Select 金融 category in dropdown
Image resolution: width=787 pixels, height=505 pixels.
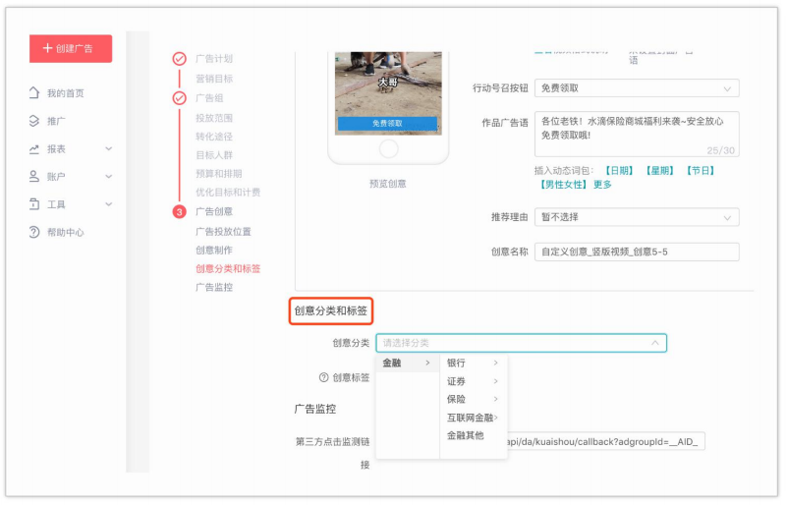[x=406, y=363]
